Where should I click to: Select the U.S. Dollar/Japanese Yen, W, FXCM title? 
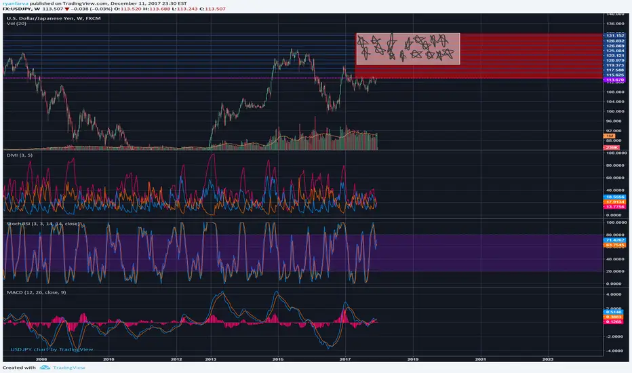coord(54,18)
